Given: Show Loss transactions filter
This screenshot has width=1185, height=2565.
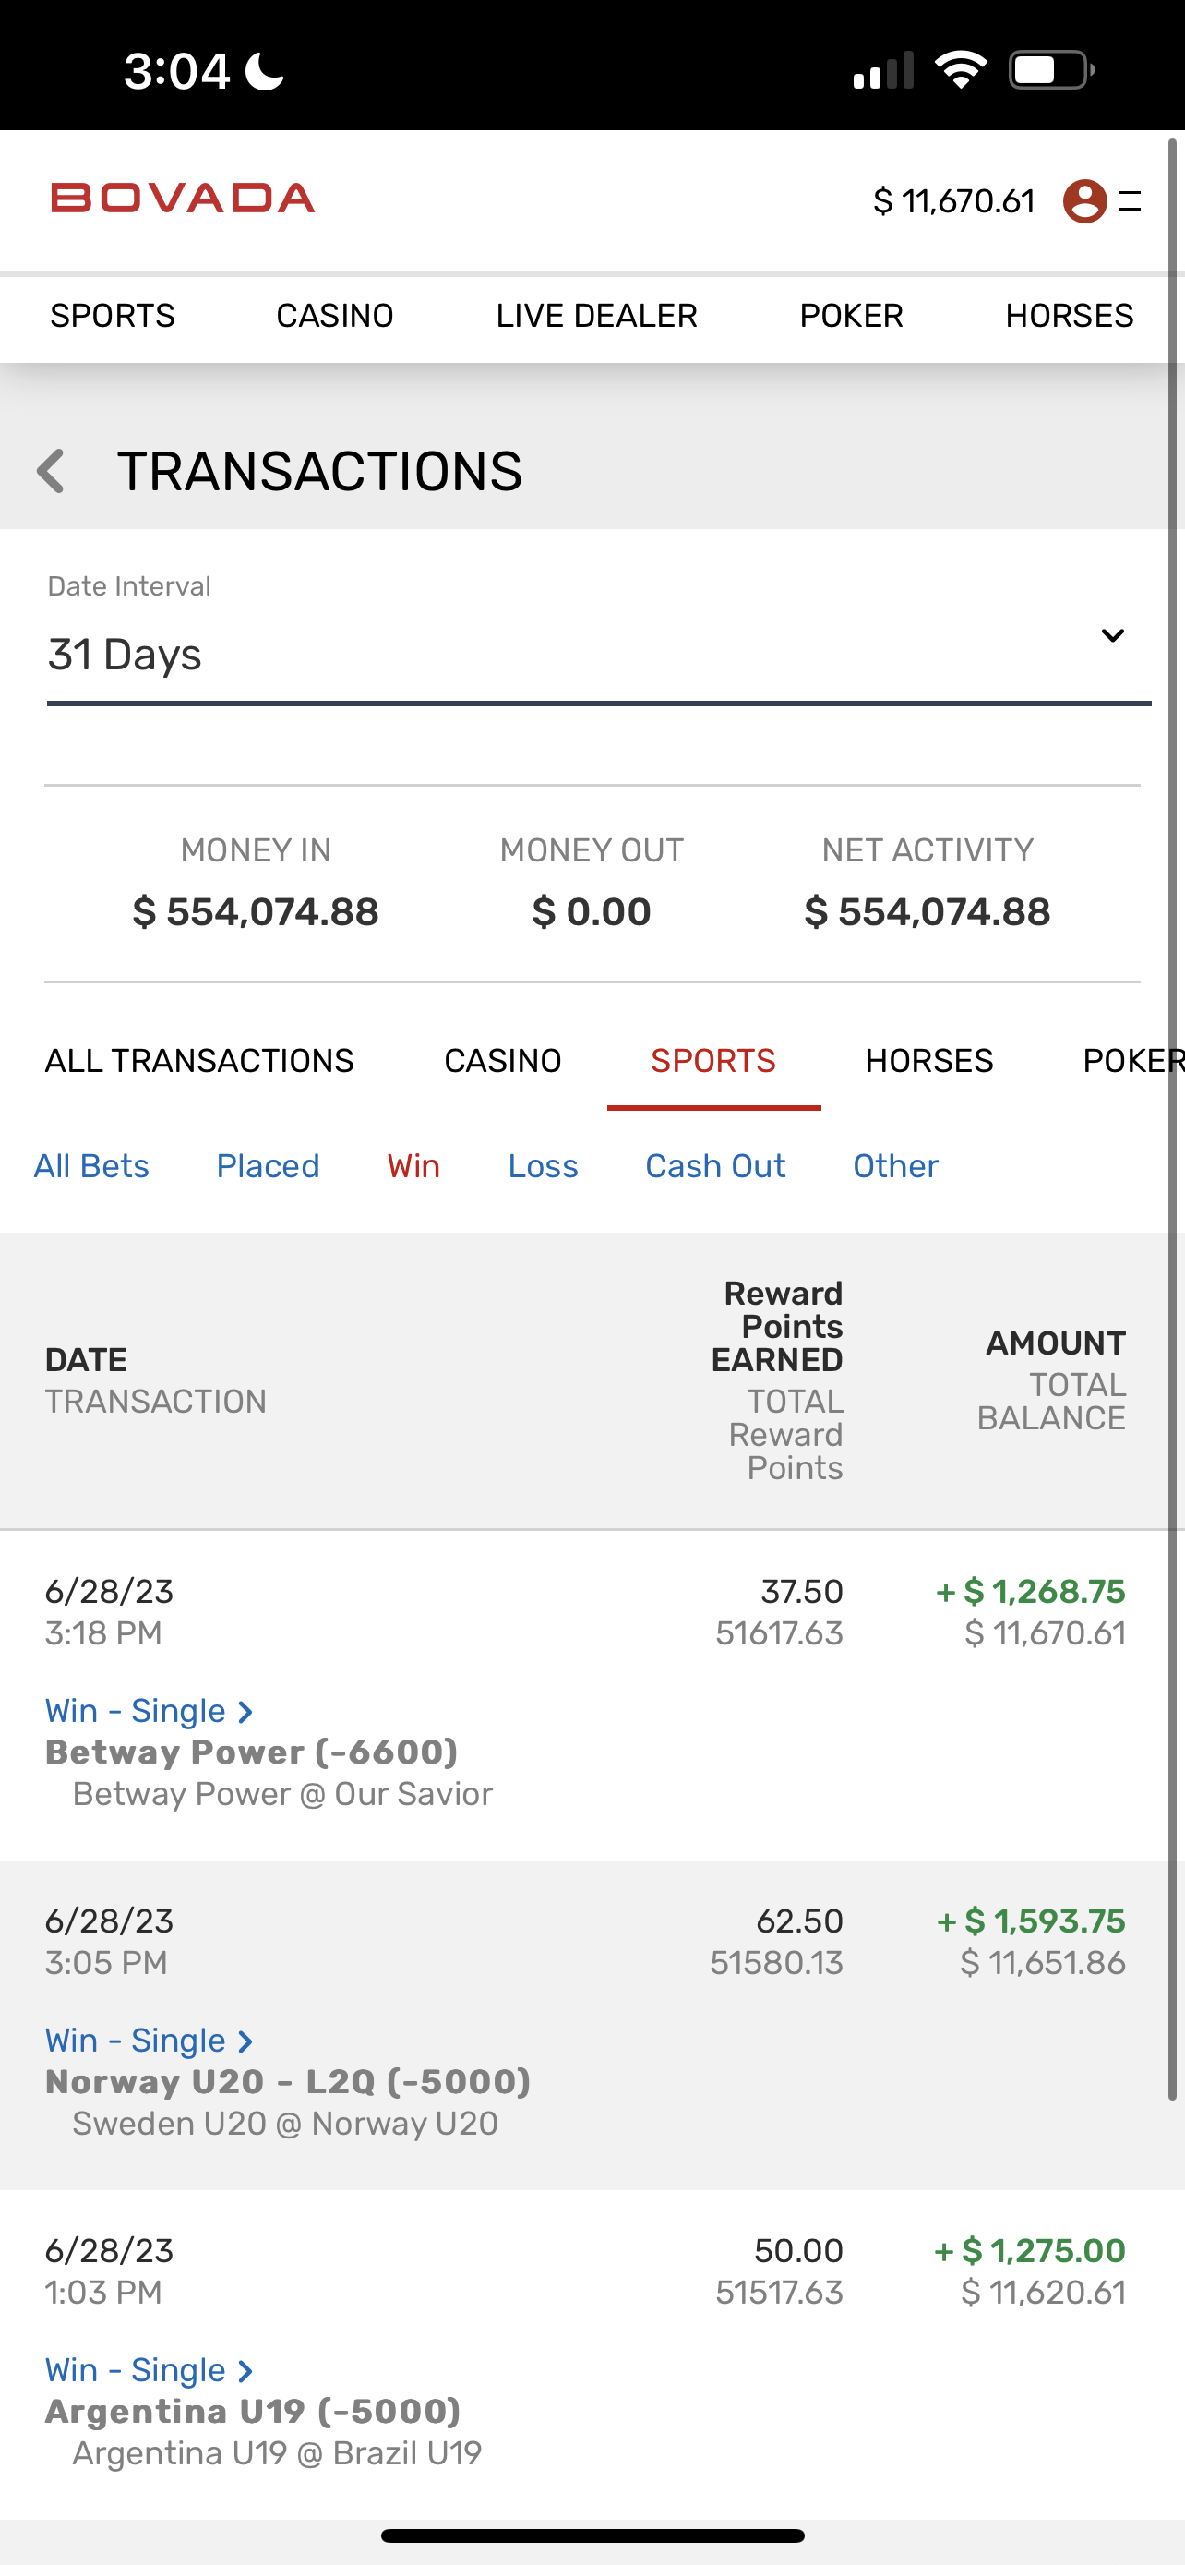Looking at the screenshot, I should [x=543, y=1166].
